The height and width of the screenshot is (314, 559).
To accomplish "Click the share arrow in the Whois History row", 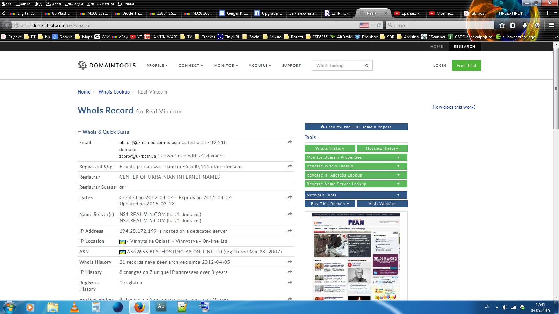I will [290, 262].
